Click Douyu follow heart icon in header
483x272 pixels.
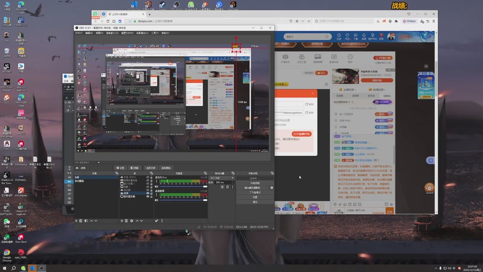coord(347,36)
